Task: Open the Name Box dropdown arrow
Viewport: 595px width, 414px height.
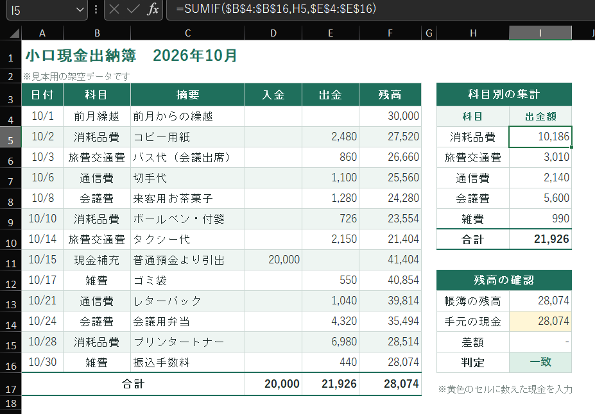Action: (80, 10)
